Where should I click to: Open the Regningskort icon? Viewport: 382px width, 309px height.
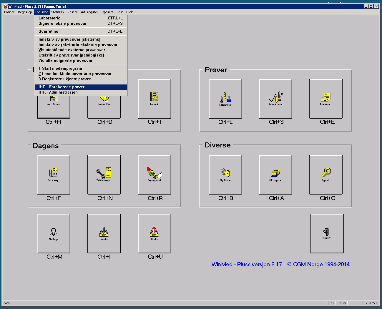tap(154, 175)
